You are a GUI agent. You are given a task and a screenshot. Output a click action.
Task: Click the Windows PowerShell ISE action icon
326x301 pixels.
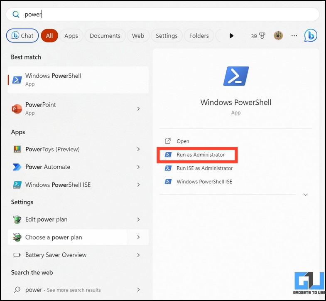click(168, 182)
